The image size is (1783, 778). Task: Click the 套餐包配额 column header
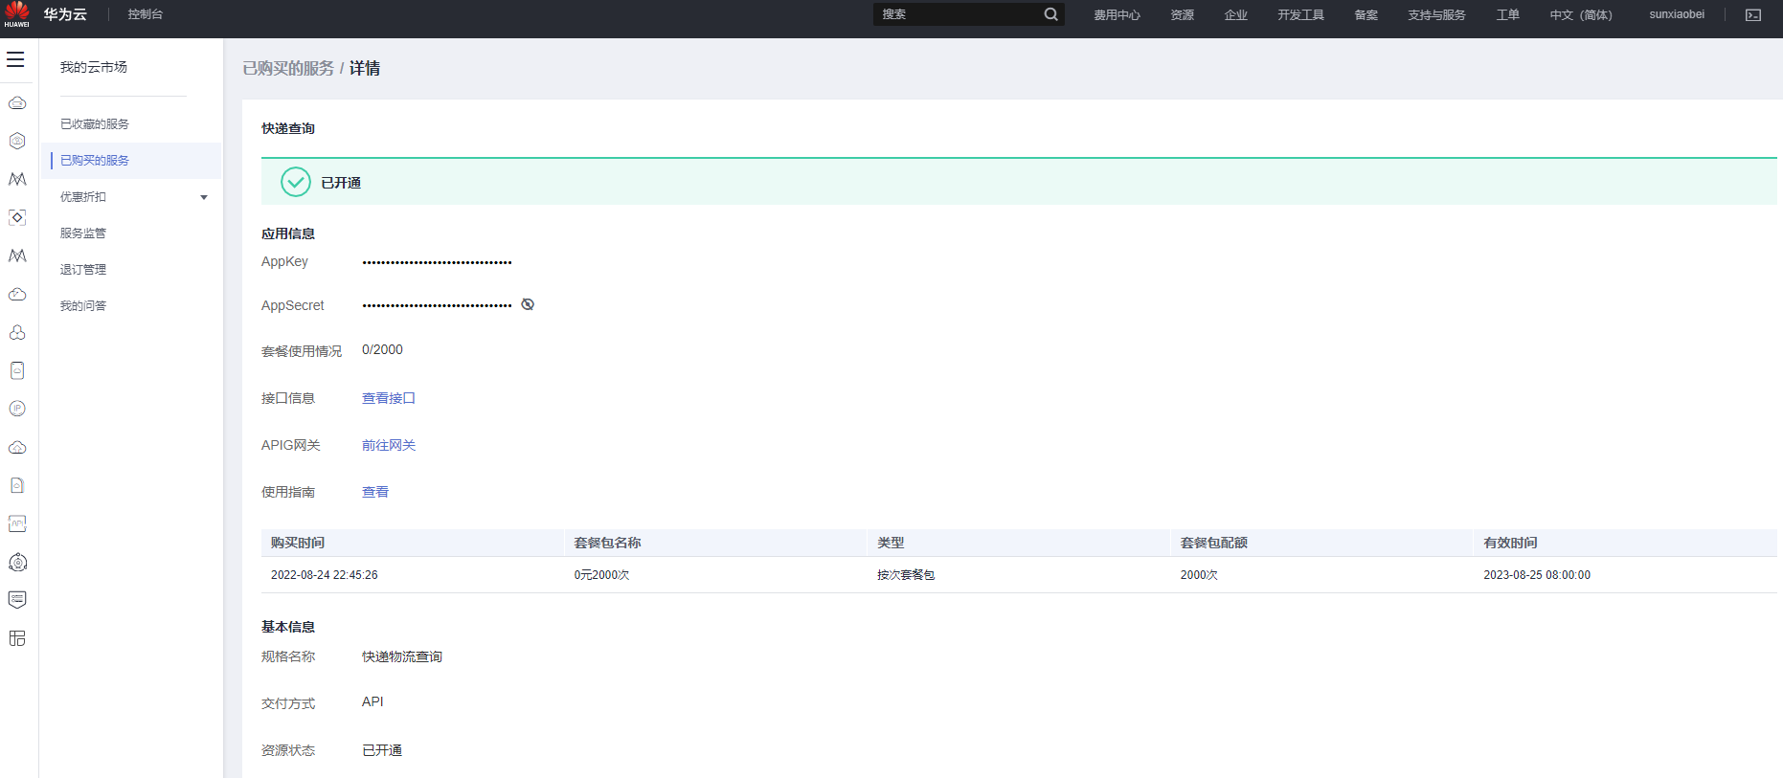(1214, 543)
